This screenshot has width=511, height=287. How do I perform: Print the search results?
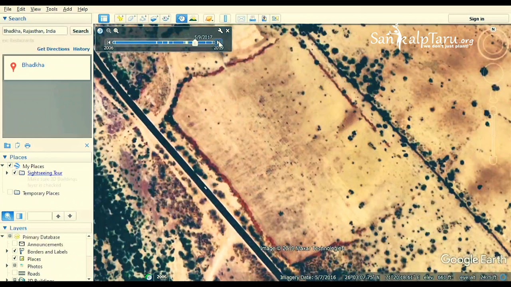(x=28, y=145)
